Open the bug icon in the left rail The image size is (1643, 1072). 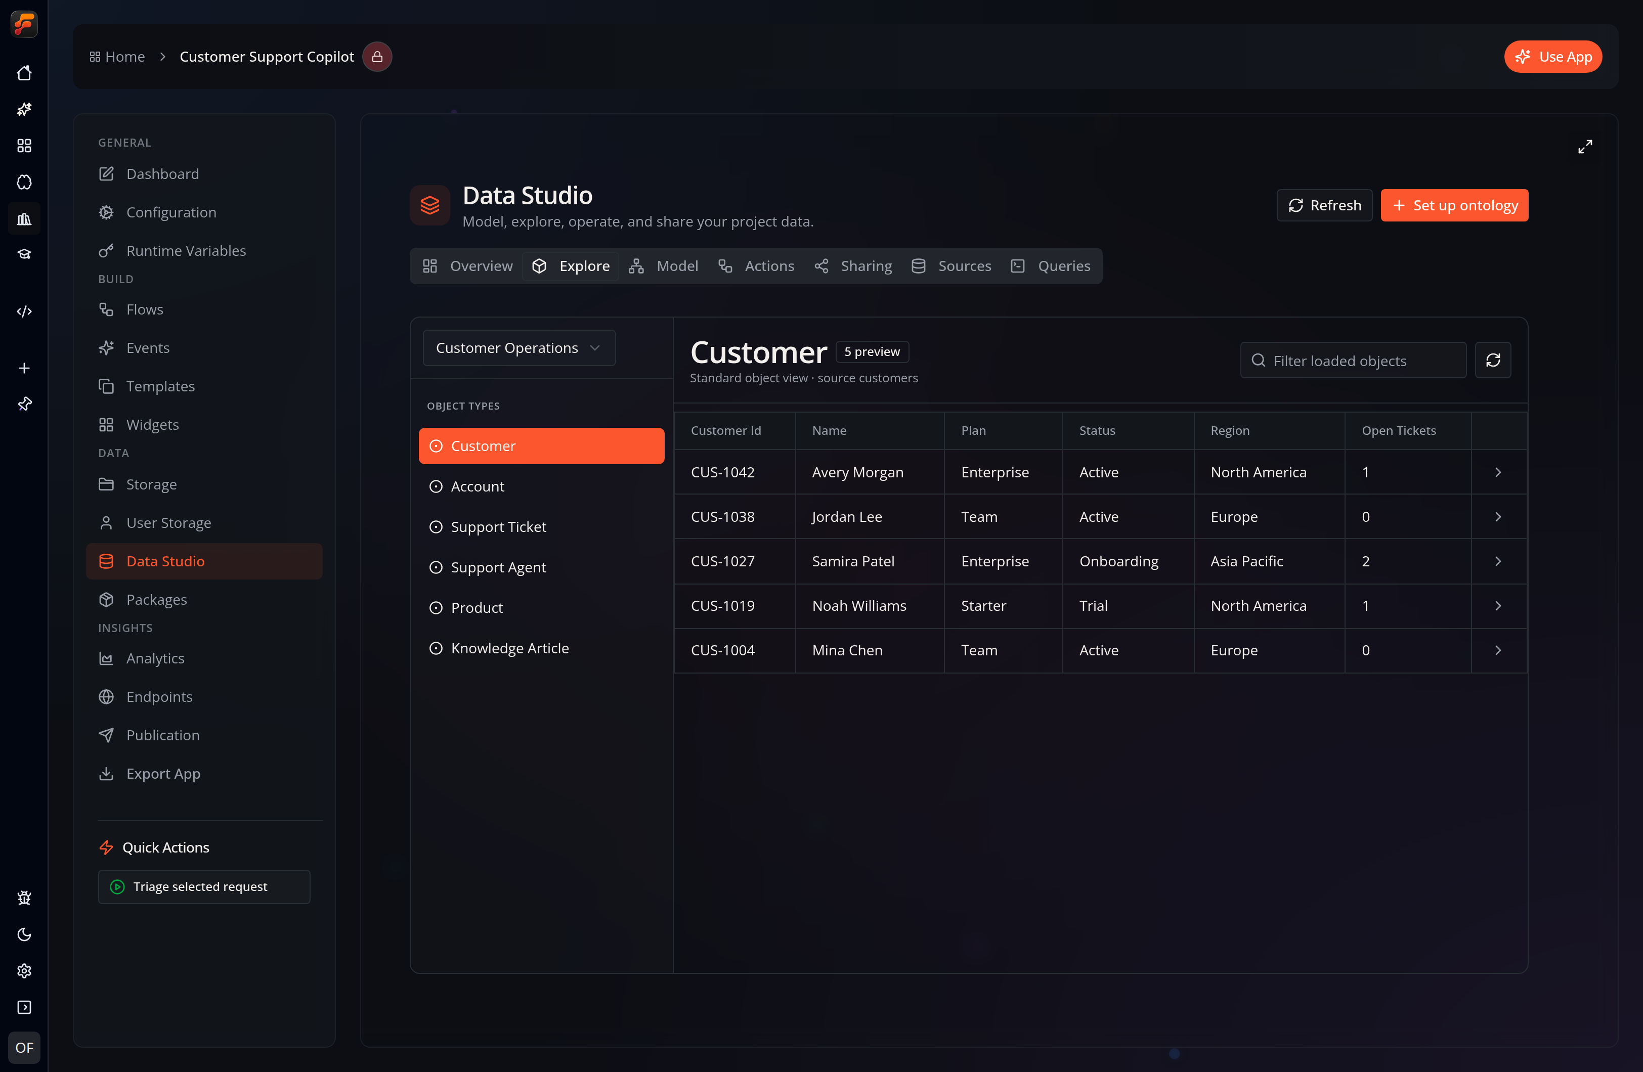(x=24, y=898)
